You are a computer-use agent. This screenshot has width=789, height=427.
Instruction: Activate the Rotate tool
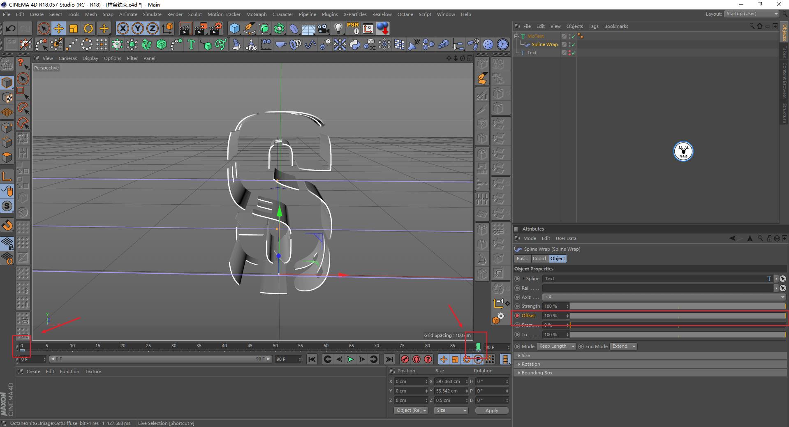pyautogui.click(x=88, y=28)
